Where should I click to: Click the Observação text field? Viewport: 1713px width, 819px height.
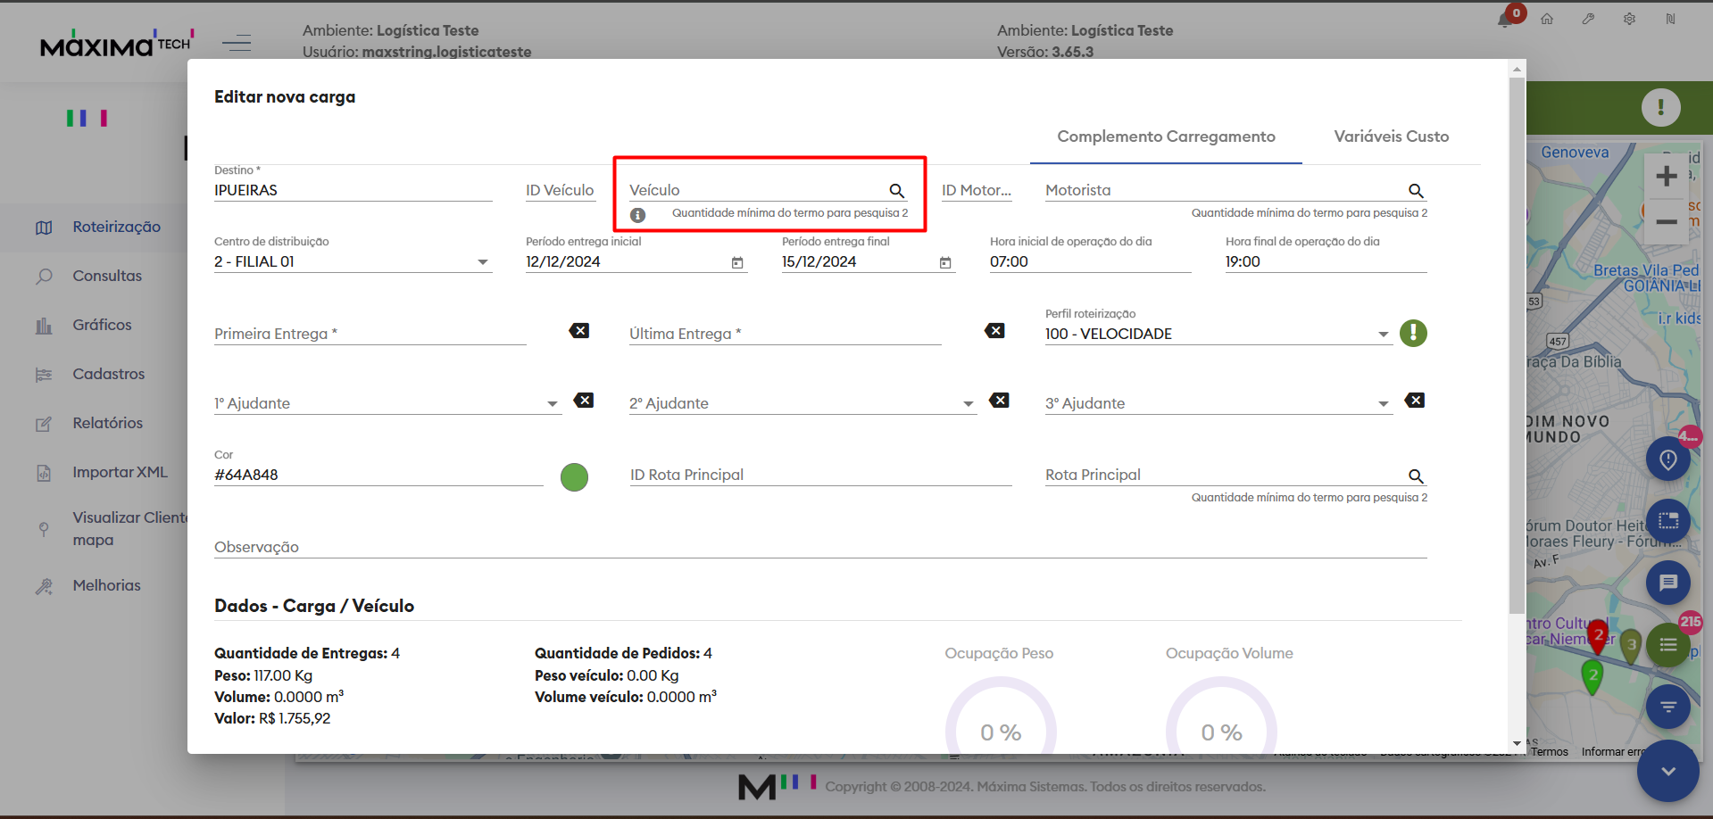tap(819, 547)
